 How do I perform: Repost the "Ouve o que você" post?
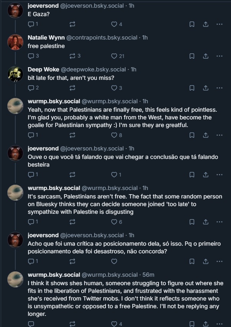point(72,174)
